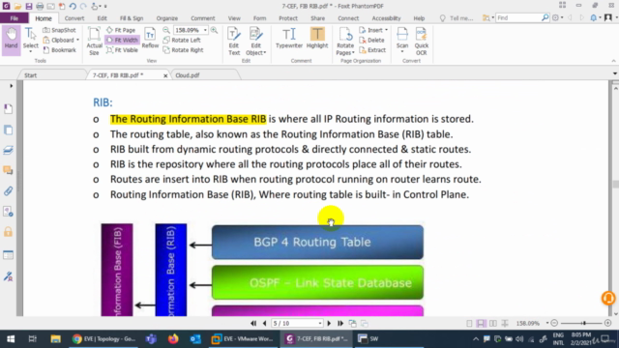The width and height of the screenshot is (619, 348).
Task: Enable Reflow view
Action: 150,39
